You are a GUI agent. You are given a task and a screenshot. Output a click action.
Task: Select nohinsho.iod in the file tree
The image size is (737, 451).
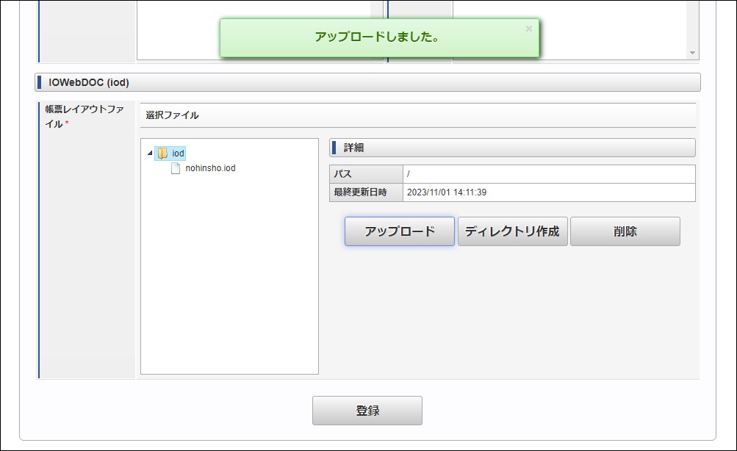(210, 168)
